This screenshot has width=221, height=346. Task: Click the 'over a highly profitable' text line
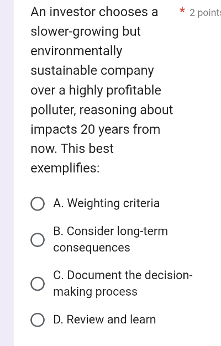coord(96,90)
